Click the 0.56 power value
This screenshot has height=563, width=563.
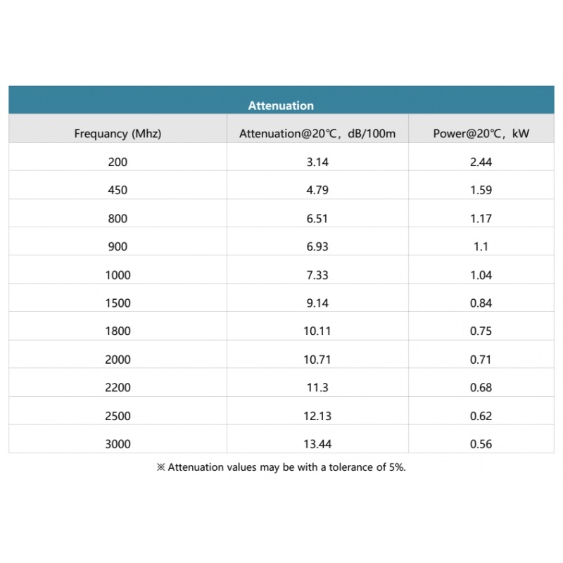coord(481,444)
